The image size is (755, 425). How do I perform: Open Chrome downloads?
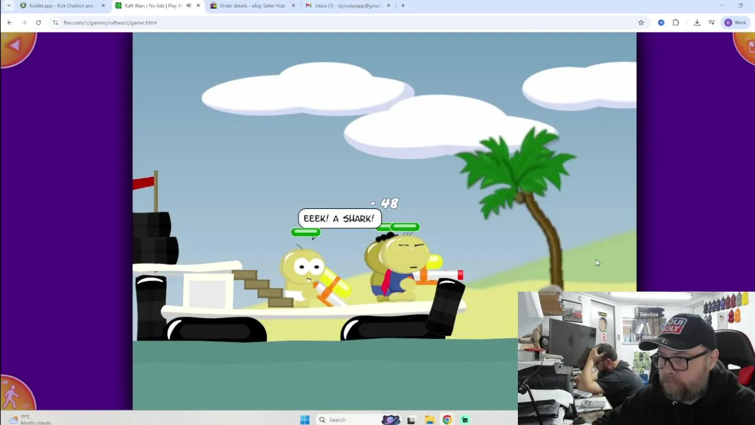point(697,22)
